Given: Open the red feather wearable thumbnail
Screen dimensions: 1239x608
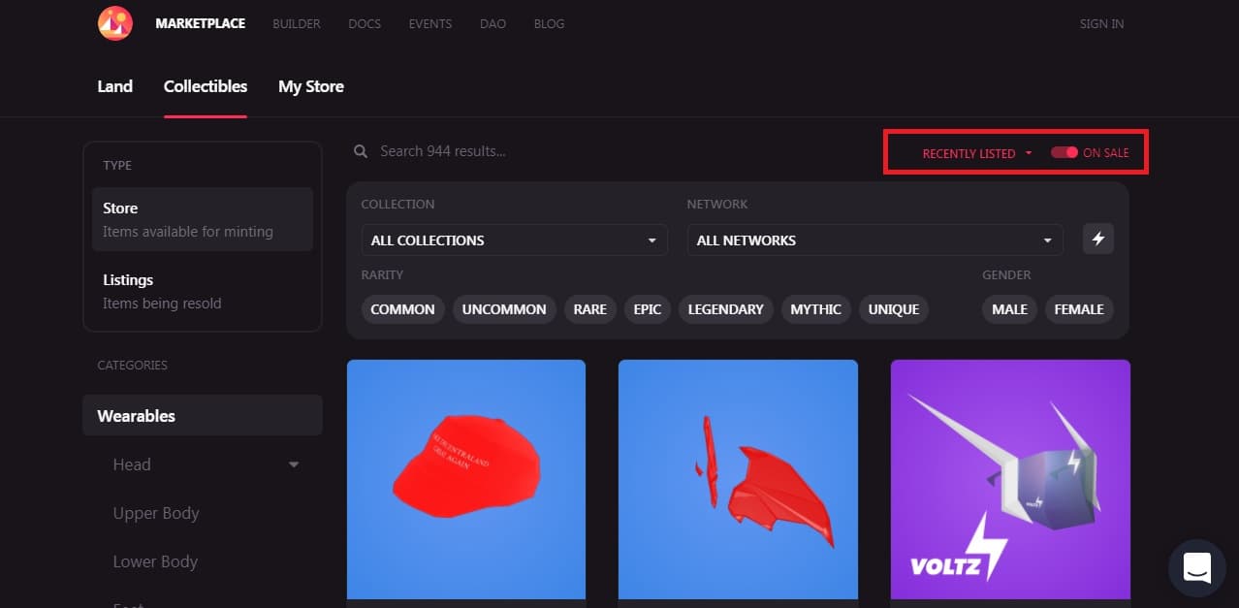Looking at the screenshot, I should (x=738, y=479).
